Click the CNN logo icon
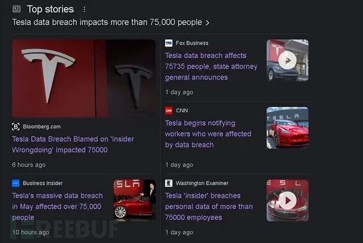 (168, 110)
